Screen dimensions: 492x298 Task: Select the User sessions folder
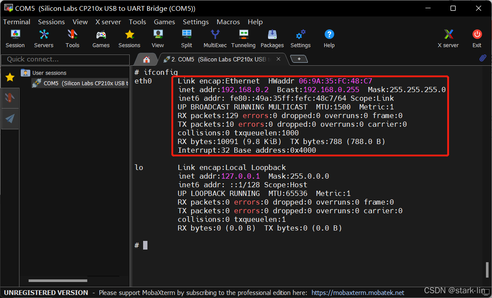pyautogui.click(x=44, y=73)
